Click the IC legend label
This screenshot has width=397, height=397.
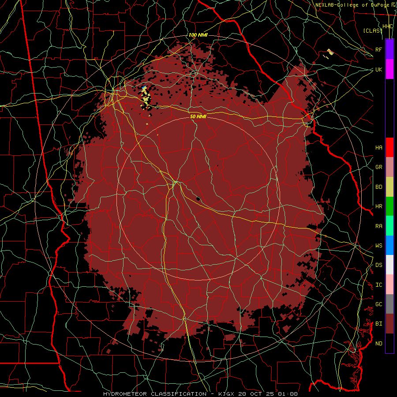click(378, 285)
